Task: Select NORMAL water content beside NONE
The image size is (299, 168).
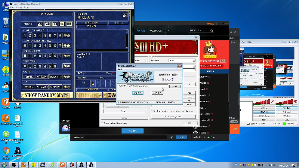Action: pyautogui.click(x=42, y=77)
